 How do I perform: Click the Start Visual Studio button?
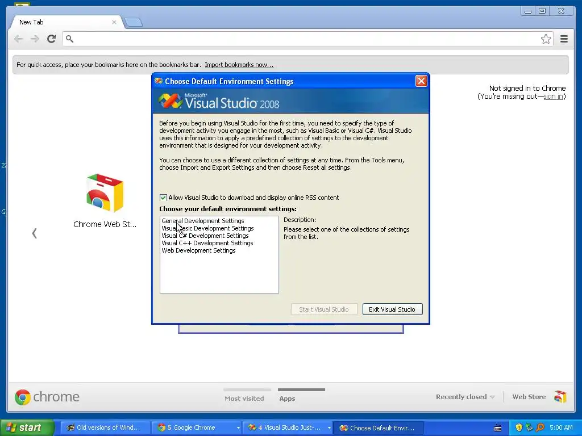(x=324, y=309)
